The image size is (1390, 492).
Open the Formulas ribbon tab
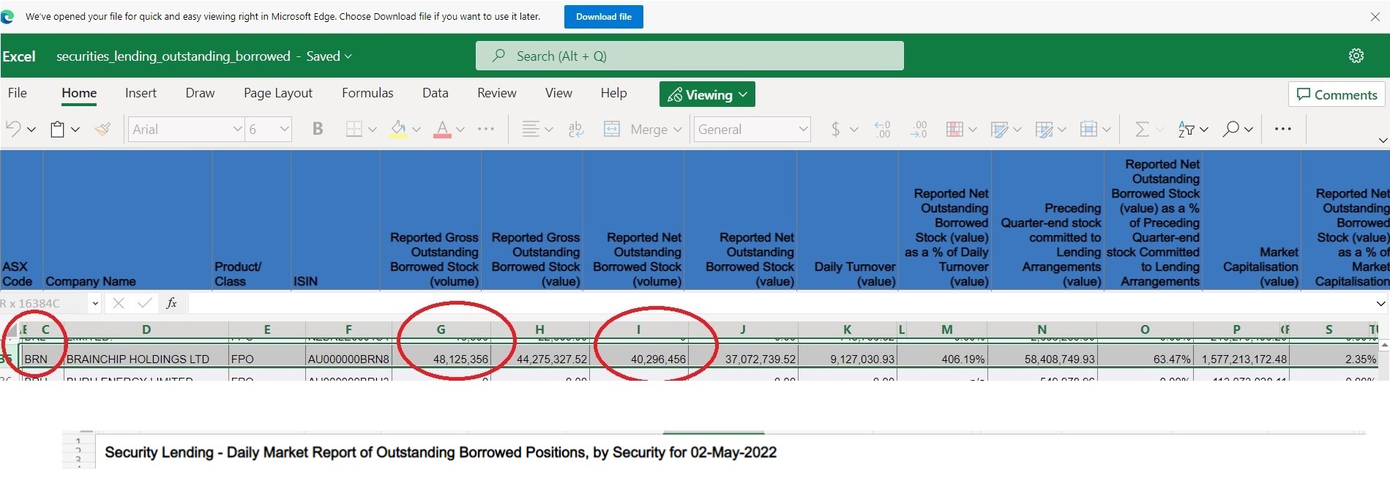pos(367,93)
